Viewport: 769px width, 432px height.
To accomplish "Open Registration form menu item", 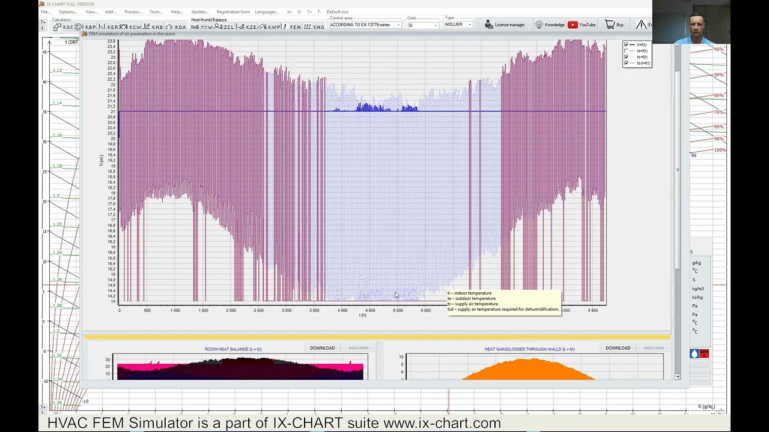I will point(233,12).
